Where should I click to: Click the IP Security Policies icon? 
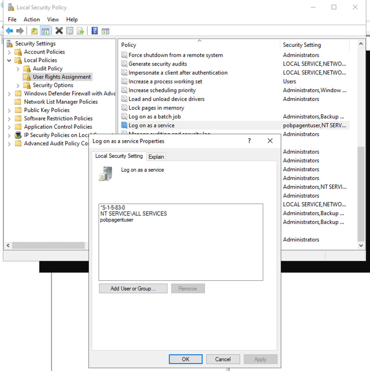pyautogui.click(x=18, y=135)
